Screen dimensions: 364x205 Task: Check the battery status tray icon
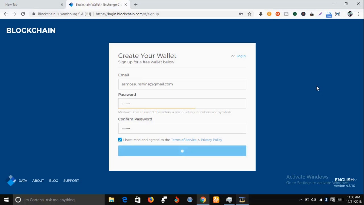307,200
